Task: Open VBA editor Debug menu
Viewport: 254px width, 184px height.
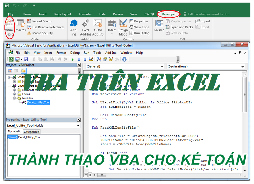Action: coord(75,53)
